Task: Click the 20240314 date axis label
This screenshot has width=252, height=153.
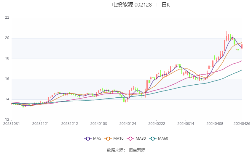Action: coord(186,124)
